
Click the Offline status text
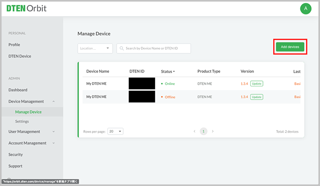coord(170,97)
